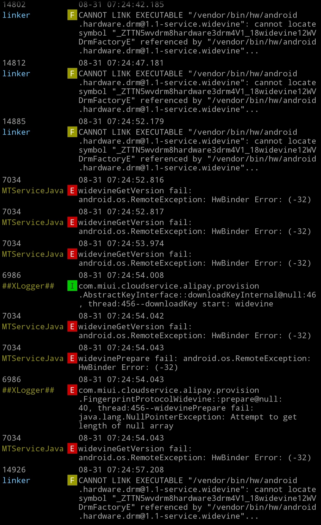The image size is (321, 525).
Task: Click the fatal F badge at 07:24:47.181
Action: click(x=72, y=73)
